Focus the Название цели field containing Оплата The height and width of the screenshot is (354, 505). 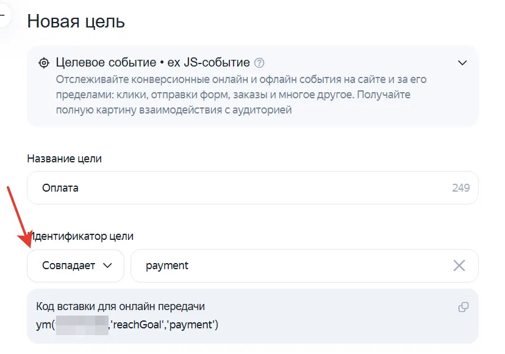tap(253, 187)
